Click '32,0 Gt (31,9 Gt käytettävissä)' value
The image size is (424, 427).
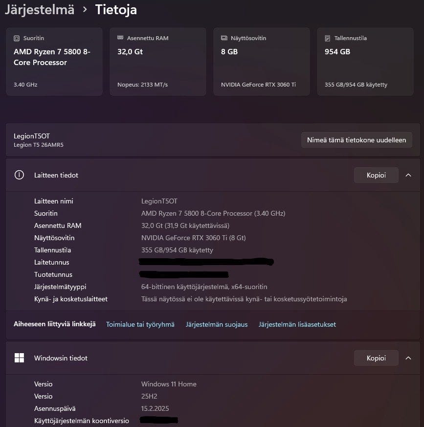pyautogui.click(x=185, y=225)
